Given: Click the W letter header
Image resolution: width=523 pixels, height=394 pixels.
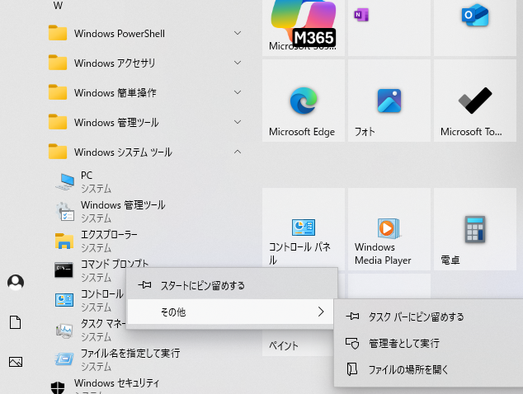Looking at the screenshot, I should pos(58,5).
